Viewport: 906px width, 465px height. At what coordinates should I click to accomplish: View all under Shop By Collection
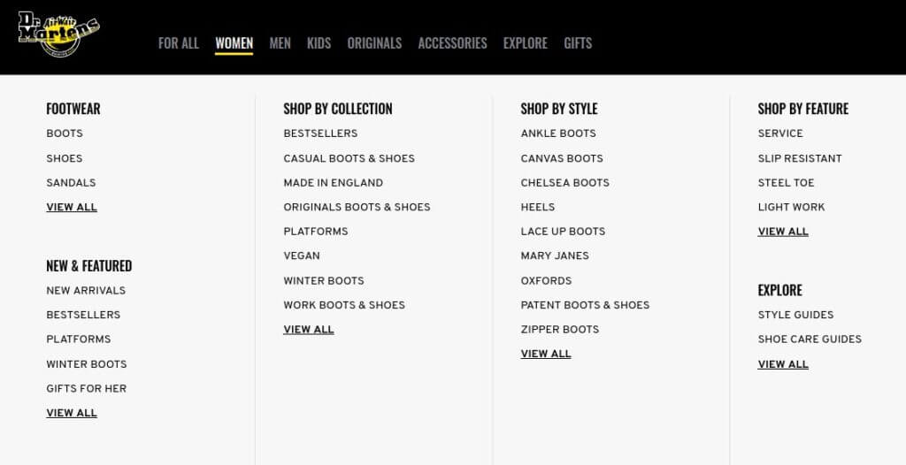click(309, 330)
